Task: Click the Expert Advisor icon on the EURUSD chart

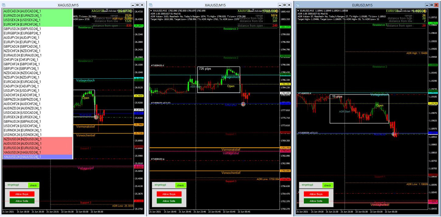Action: point(426,11)
